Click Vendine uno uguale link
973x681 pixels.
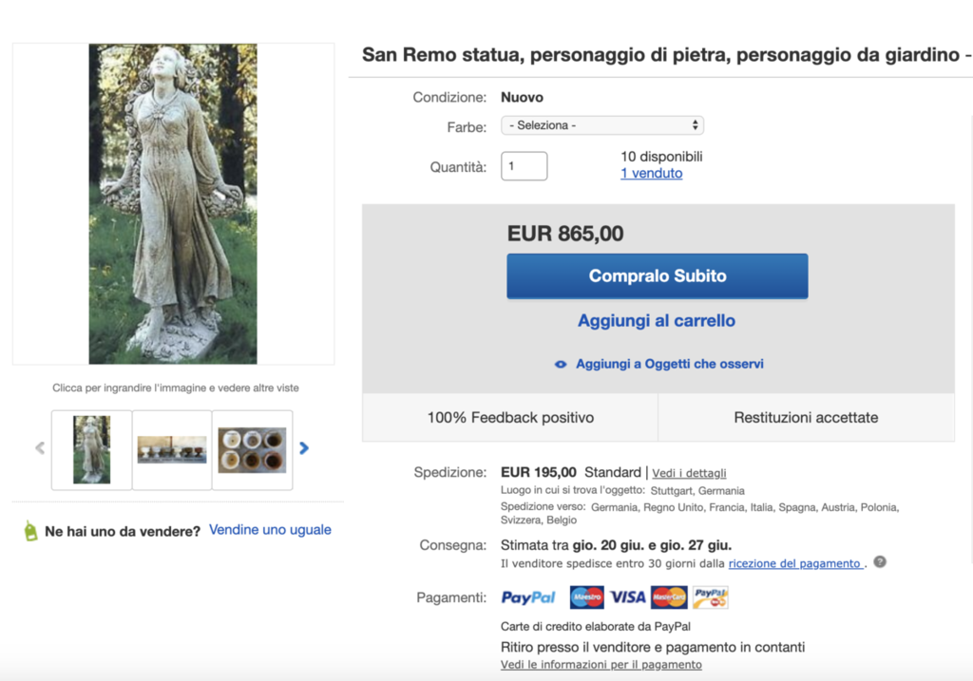pos(270,530)
